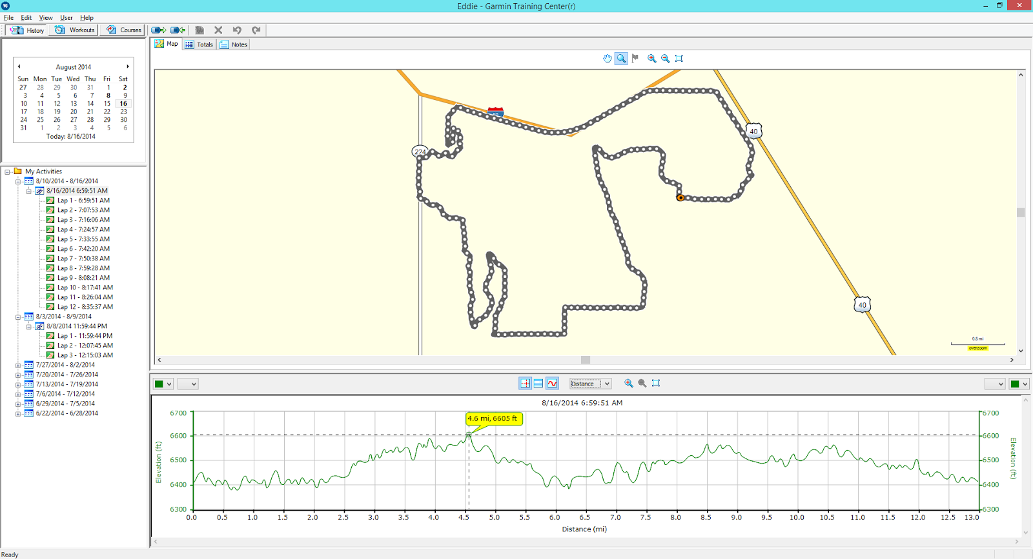Switch to the Notes tab
The height and width of the screenshot is (559, 1033).
click(233, 44)
